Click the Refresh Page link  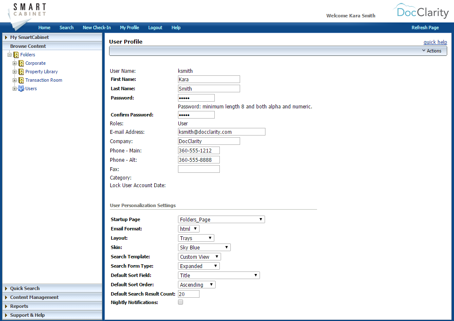pos(425,27)
